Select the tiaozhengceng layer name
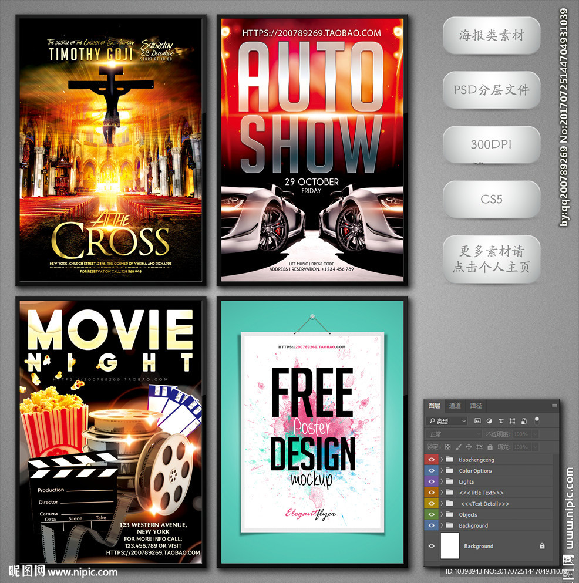Screen dimensions: 579x583 [x=476, y=460]
